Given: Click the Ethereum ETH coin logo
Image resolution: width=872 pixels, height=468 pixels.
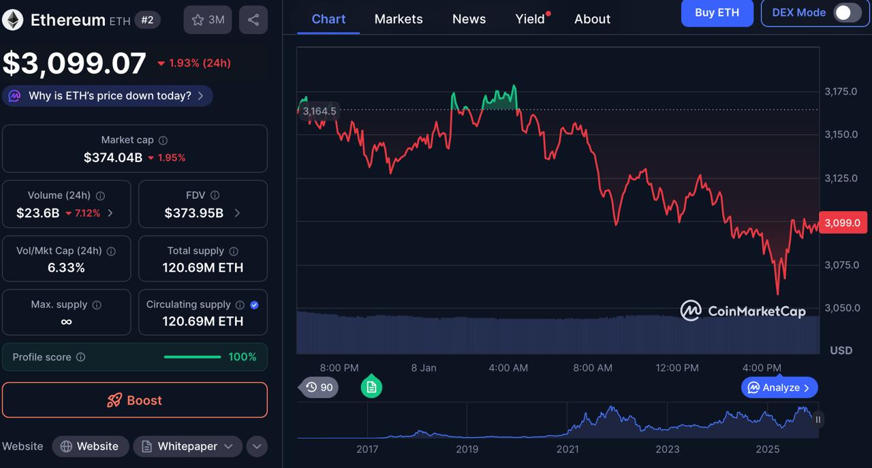Looking at the screenshot, I should point(12,20).
